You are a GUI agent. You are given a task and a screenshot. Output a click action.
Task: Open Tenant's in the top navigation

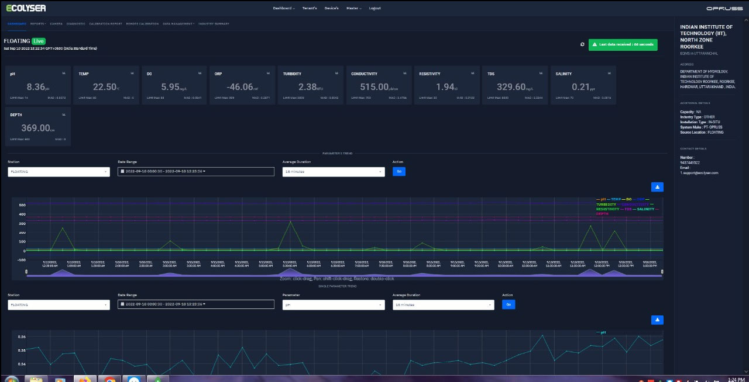pos(310,8)
